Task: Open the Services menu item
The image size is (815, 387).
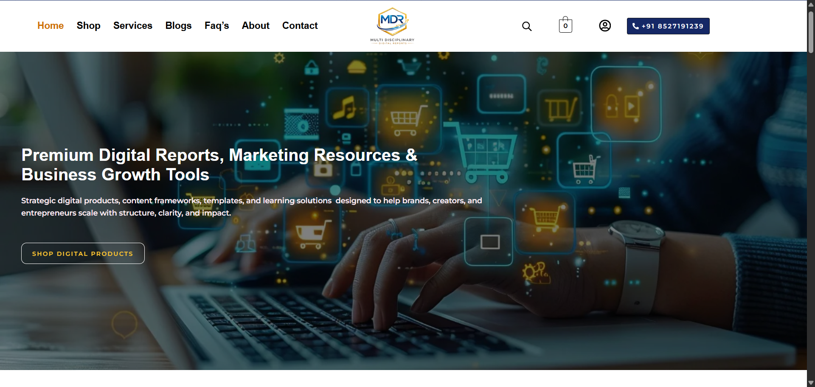Action: coord(133,25)
